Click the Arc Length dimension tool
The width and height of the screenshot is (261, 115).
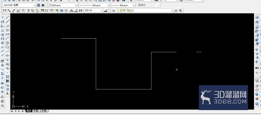click(x=14, y=11)
